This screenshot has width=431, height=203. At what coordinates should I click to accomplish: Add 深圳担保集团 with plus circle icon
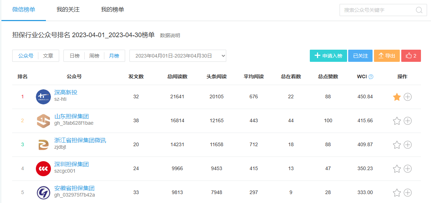click(408, 169)
